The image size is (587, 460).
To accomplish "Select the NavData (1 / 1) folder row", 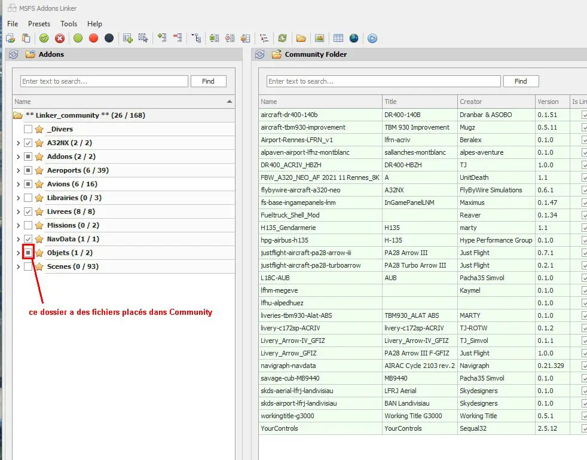I will coord(124,239).
